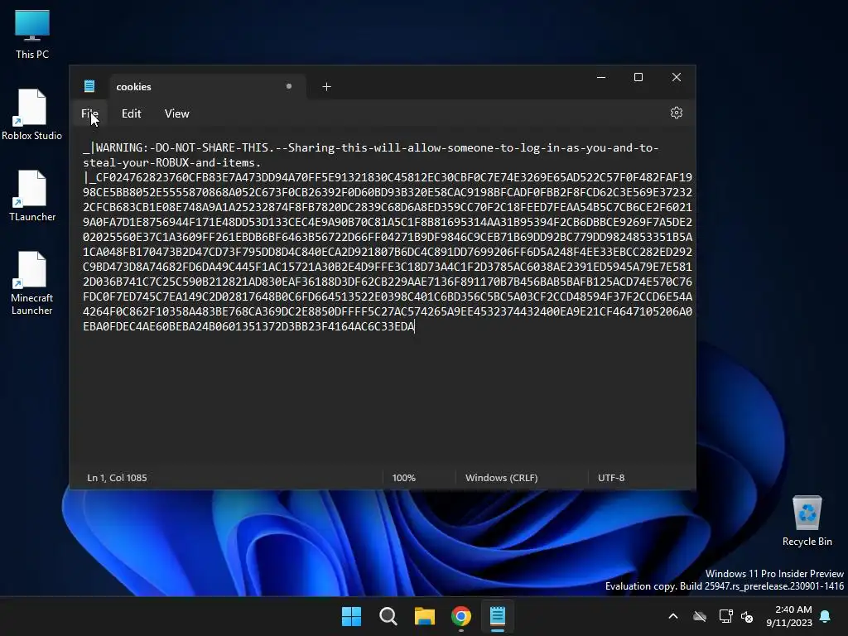Click the unsaved dot on cookies tab
The height and width of the screenshot is (636, 848).
point(289,86)
